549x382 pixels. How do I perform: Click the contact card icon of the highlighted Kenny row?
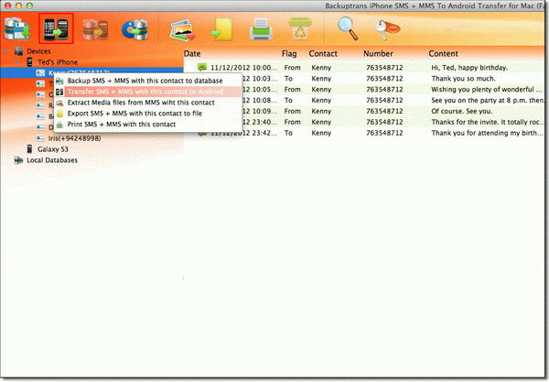[40, 72]
